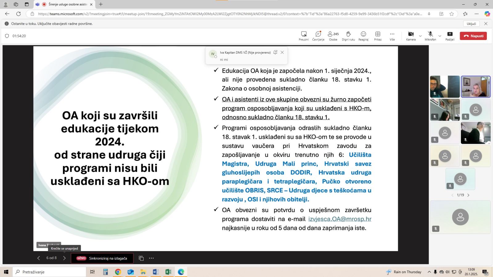
Task: Click the Pretraživanje search box
Action: pyautogui.click(x=49, y=272)
